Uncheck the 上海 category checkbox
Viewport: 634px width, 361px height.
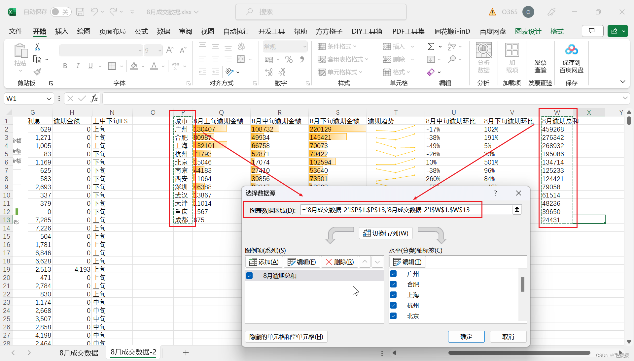[393, 295]
